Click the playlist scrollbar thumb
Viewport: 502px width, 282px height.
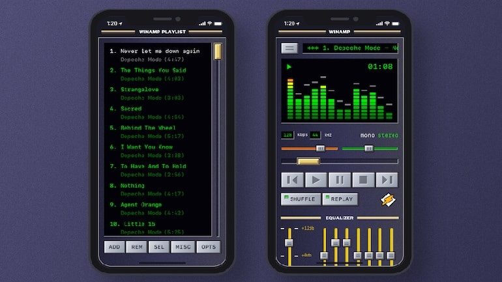pos(218,51)
